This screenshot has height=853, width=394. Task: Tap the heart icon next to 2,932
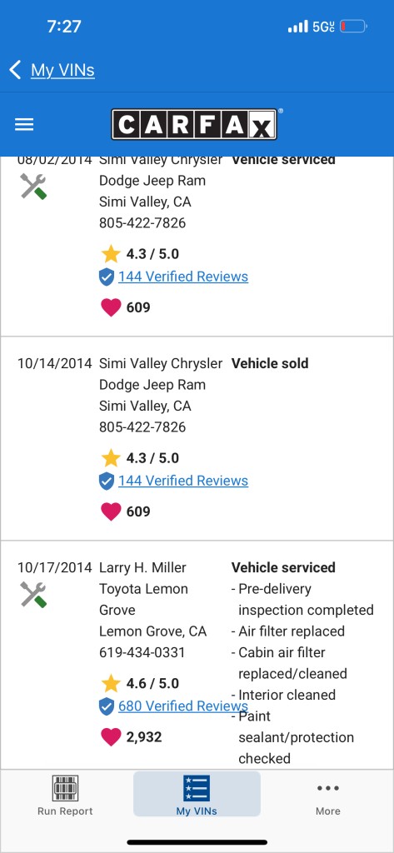tap(111, 737)
